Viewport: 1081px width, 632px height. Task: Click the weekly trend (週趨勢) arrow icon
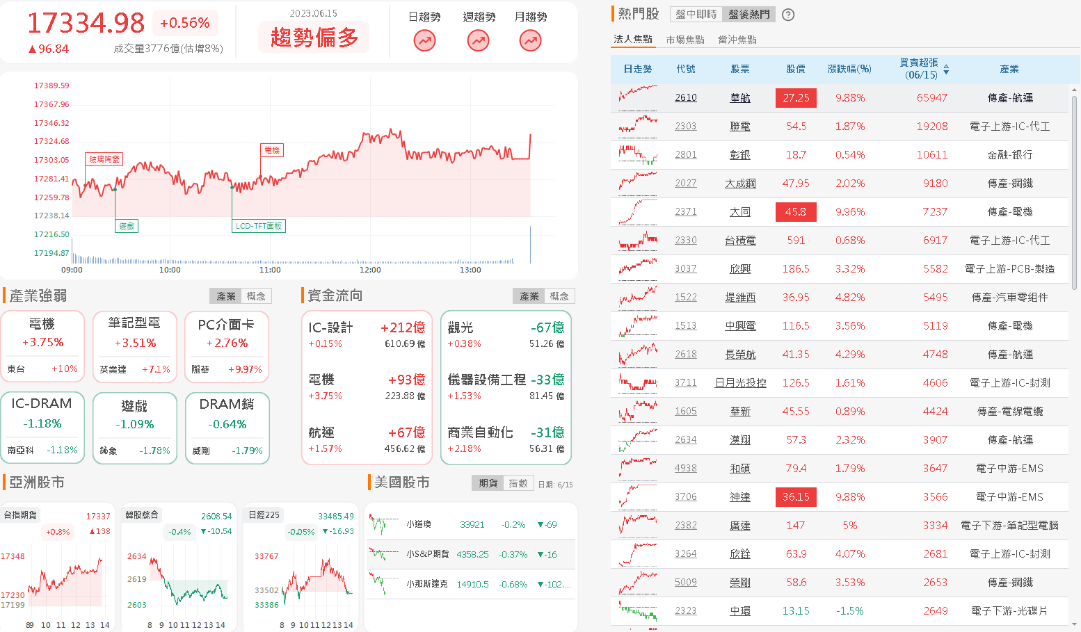pyautogui.click(x=478, y=41)
